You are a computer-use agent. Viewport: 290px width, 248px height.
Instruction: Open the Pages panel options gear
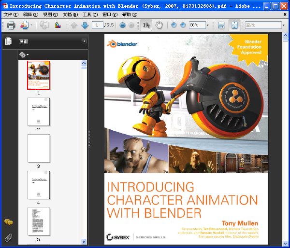pyautogui.click(x=24, y=55)
